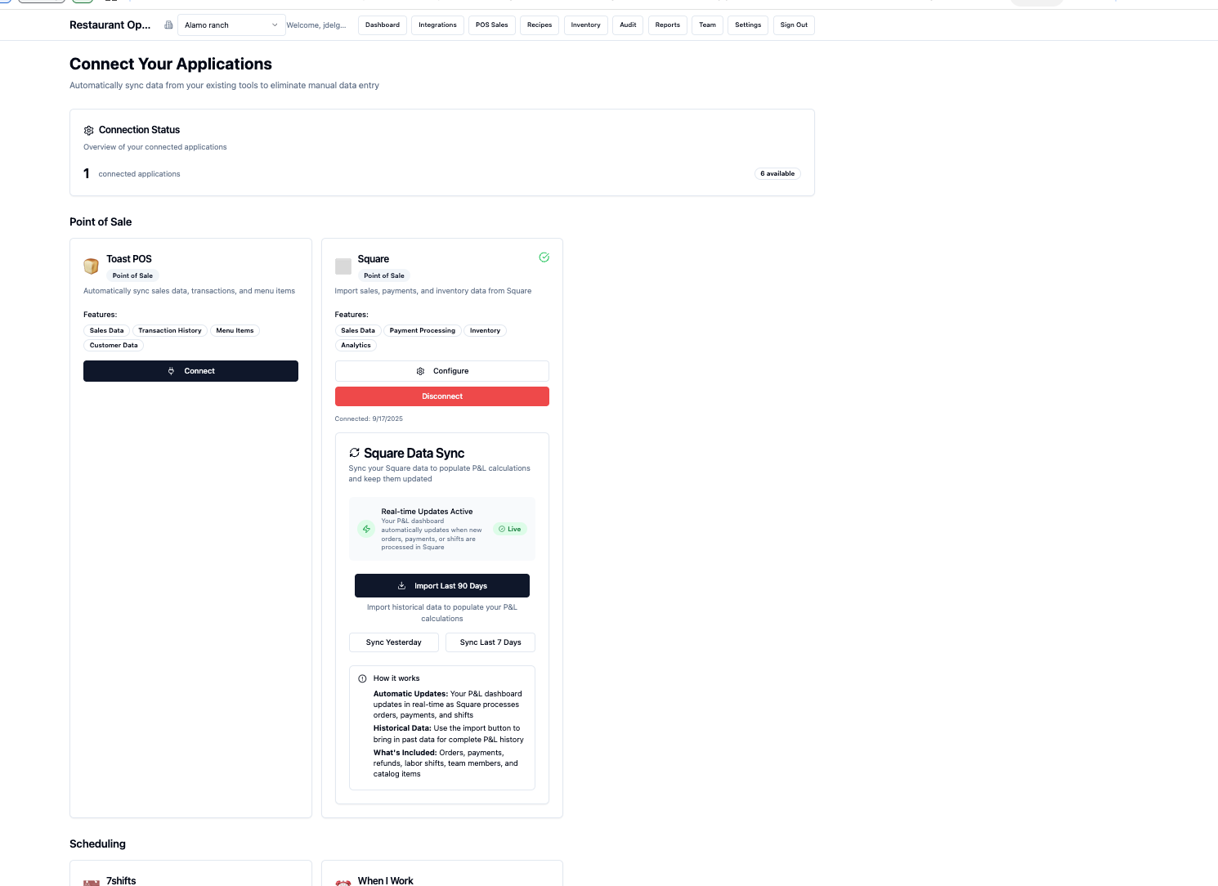Click the info icon next to How it works
This screenshot has height=886, width=1218.
[x=361, y=678]
